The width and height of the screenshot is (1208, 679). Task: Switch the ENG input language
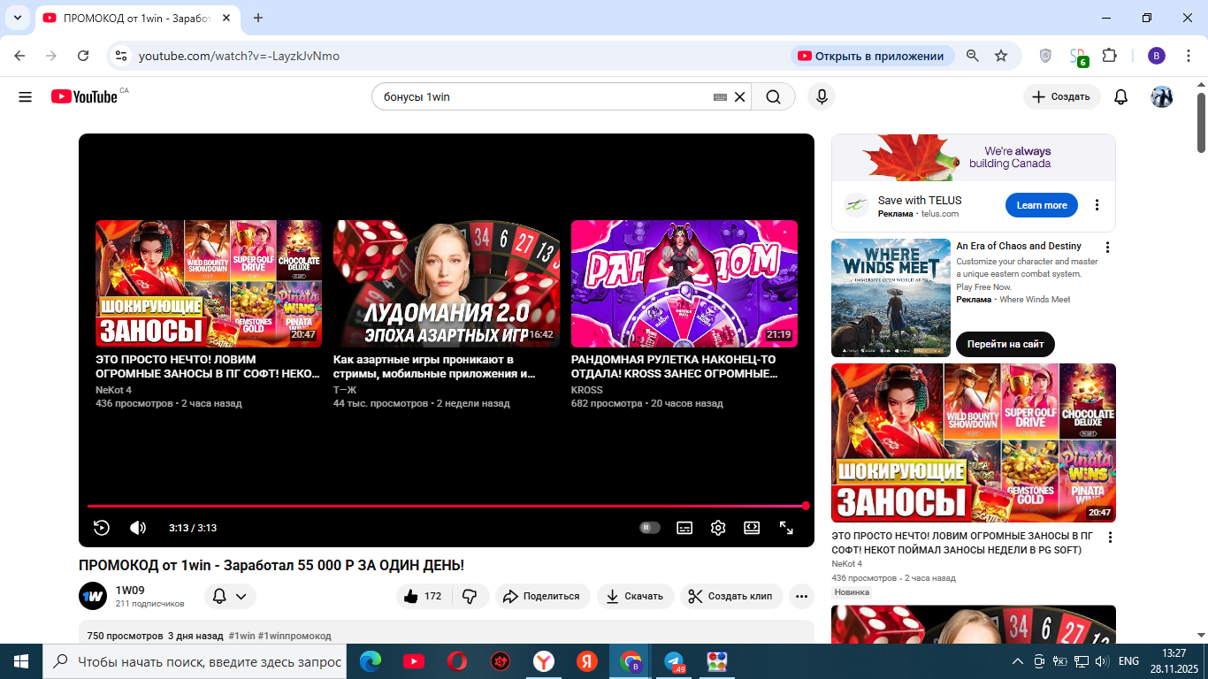tap(1128, 661)
